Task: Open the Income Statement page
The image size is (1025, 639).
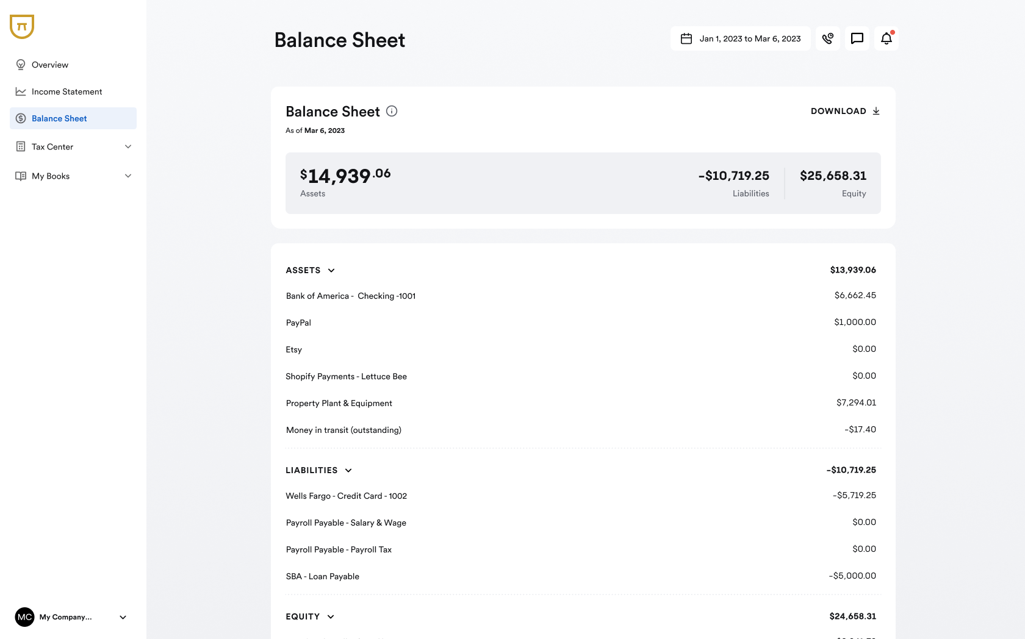Action: click(67, 91)
